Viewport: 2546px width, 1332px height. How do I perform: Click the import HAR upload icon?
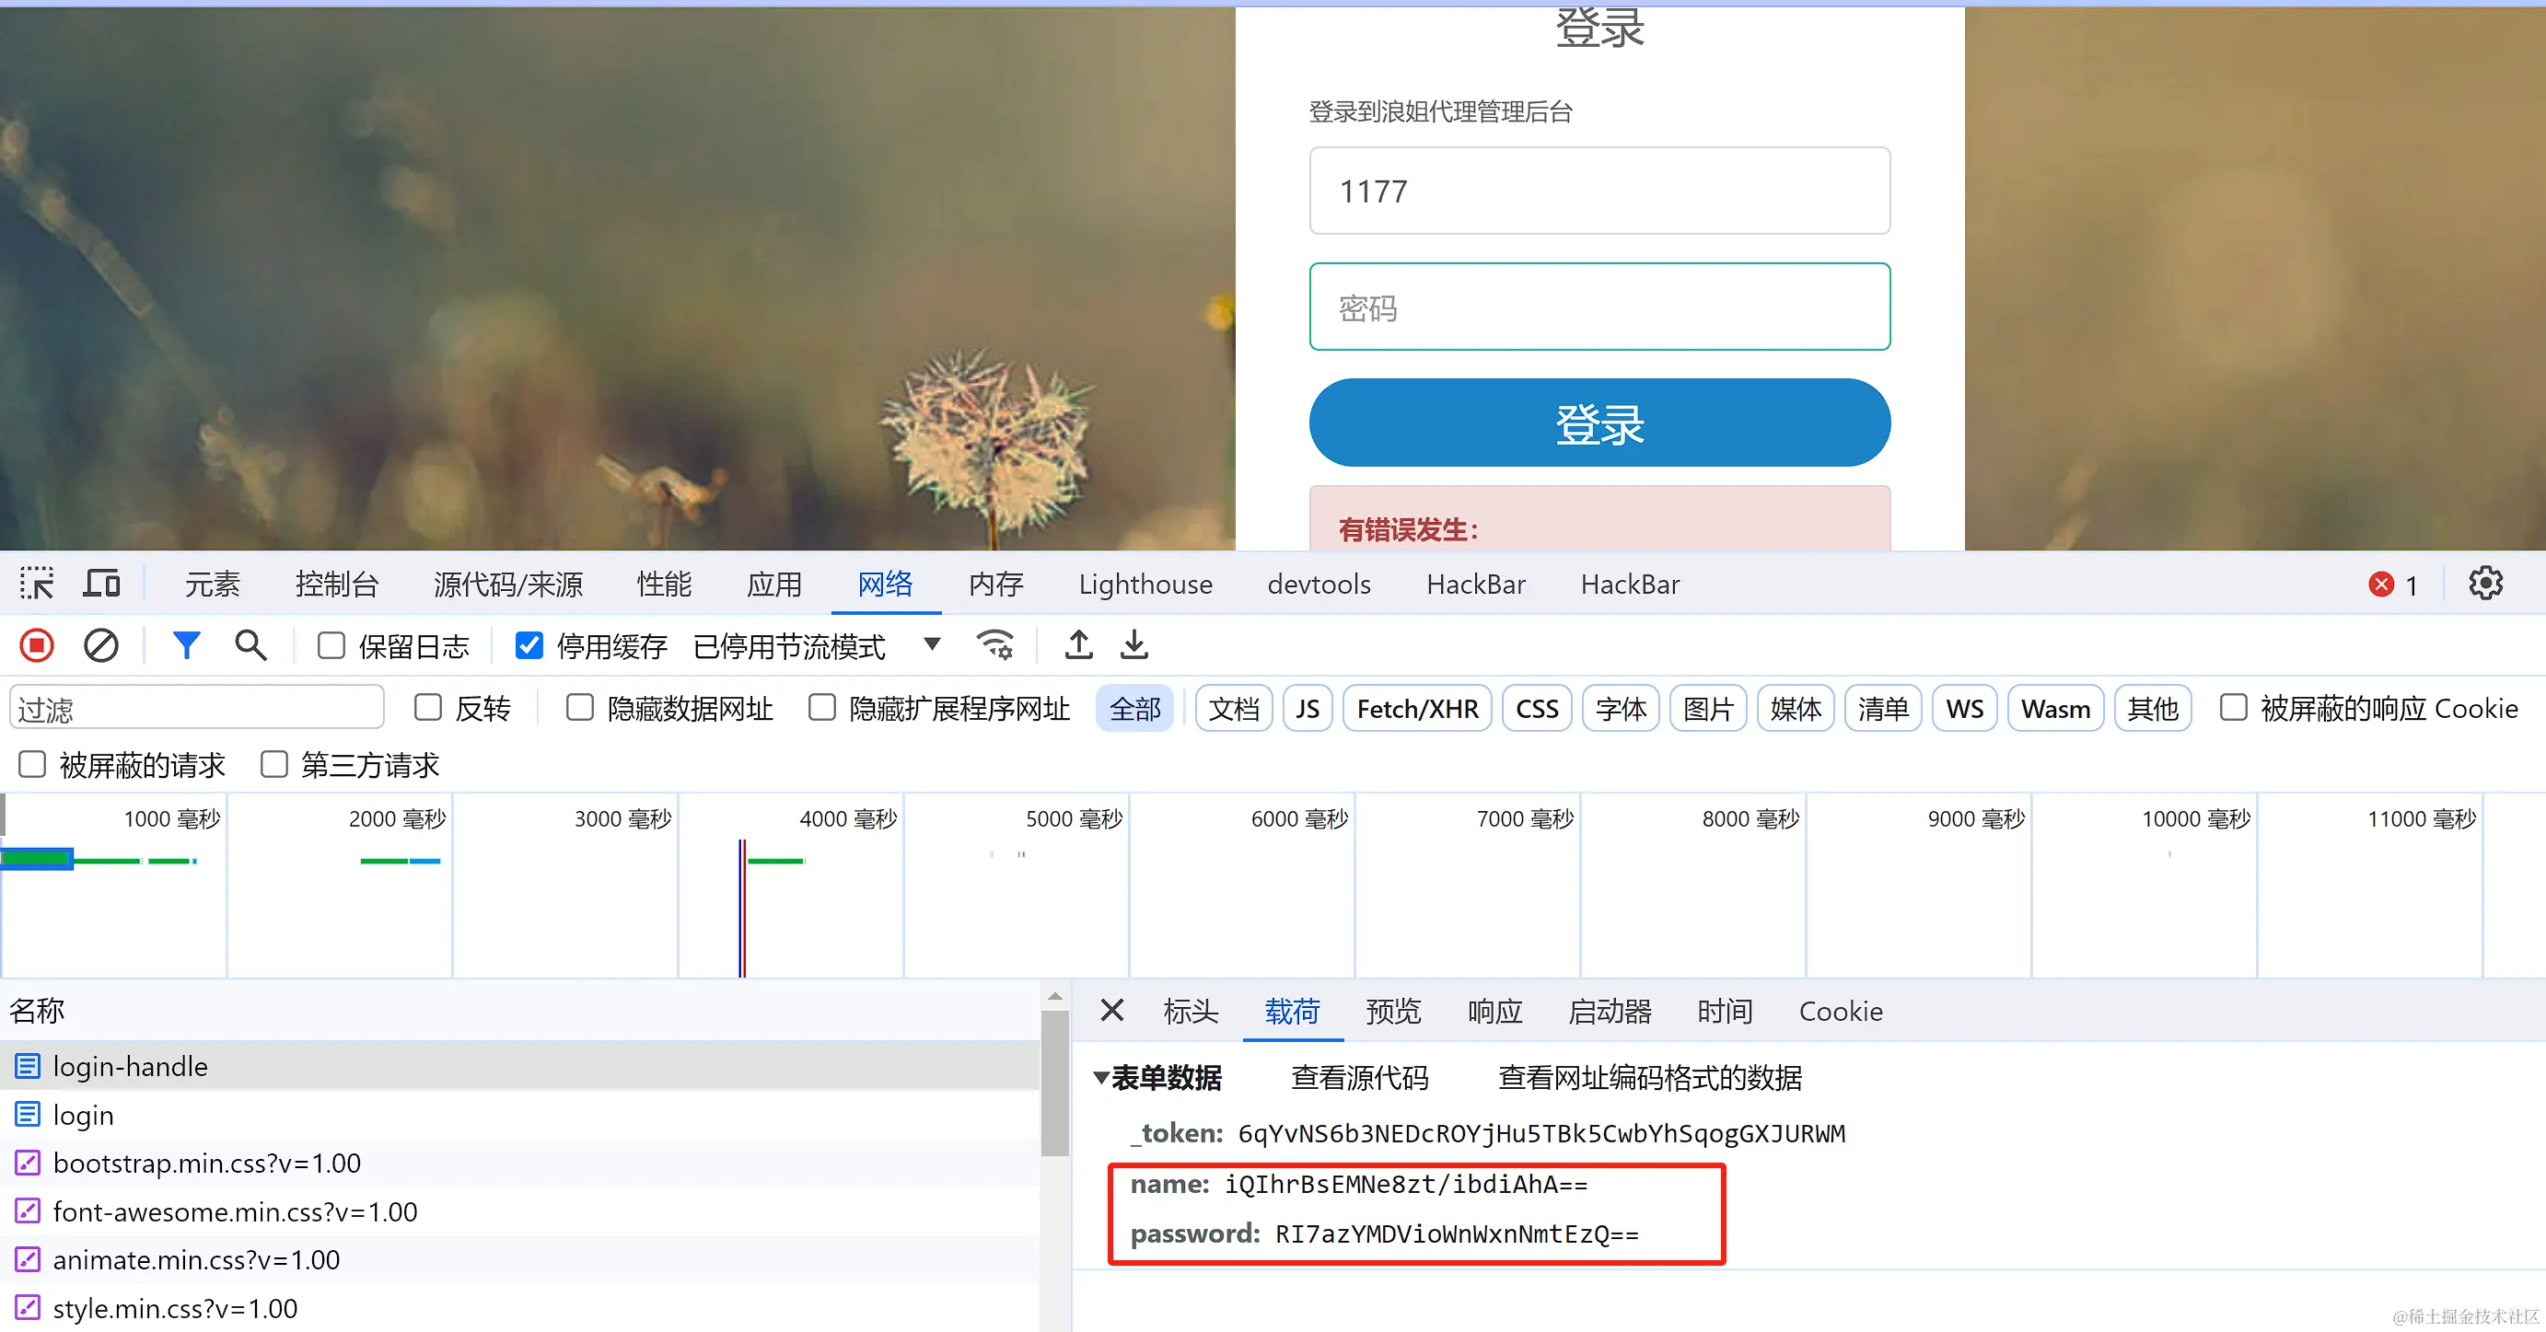pyautogui.click(x=1078, y=645)
